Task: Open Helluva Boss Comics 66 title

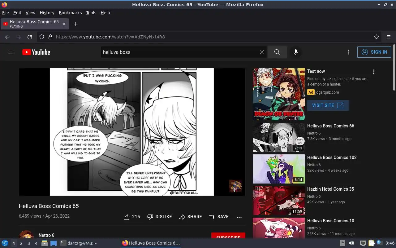Action: 331,126
